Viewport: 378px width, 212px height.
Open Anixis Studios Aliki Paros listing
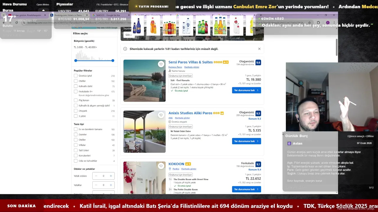click(190, 113)
